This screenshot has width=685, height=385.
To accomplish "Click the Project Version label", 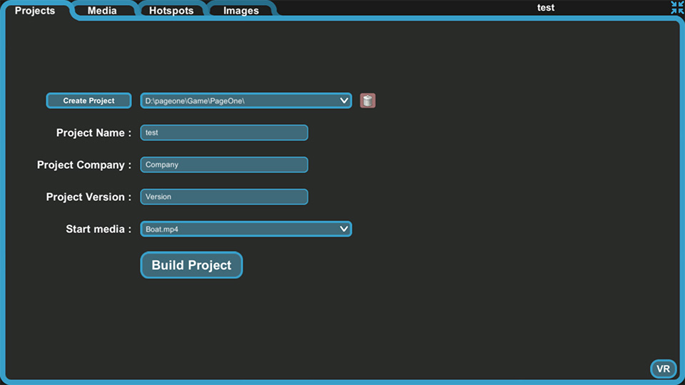I will click(88, 197).
